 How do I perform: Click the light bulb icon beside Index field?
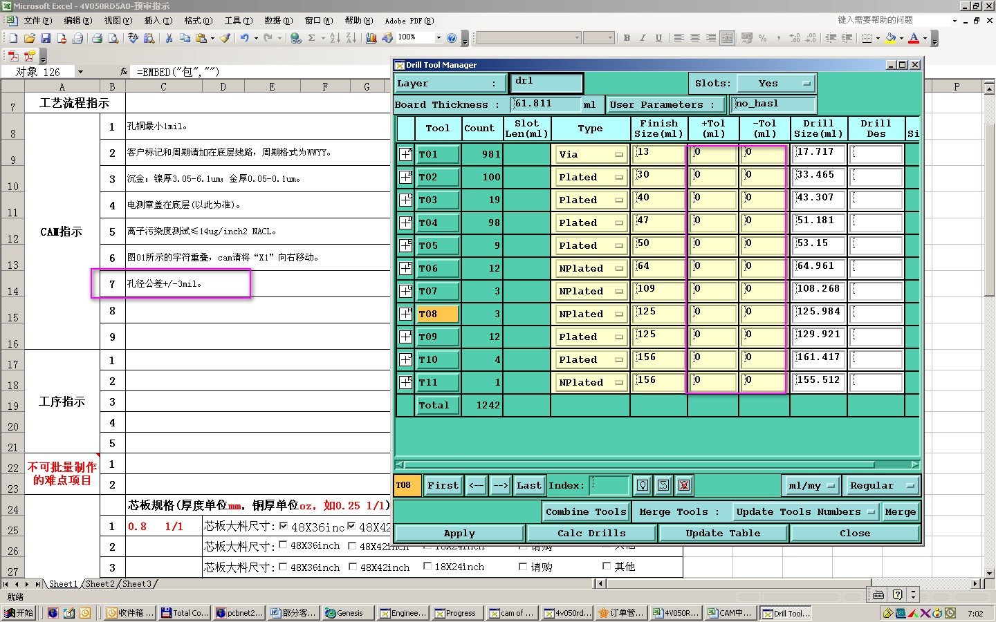[x=643, y=485]
